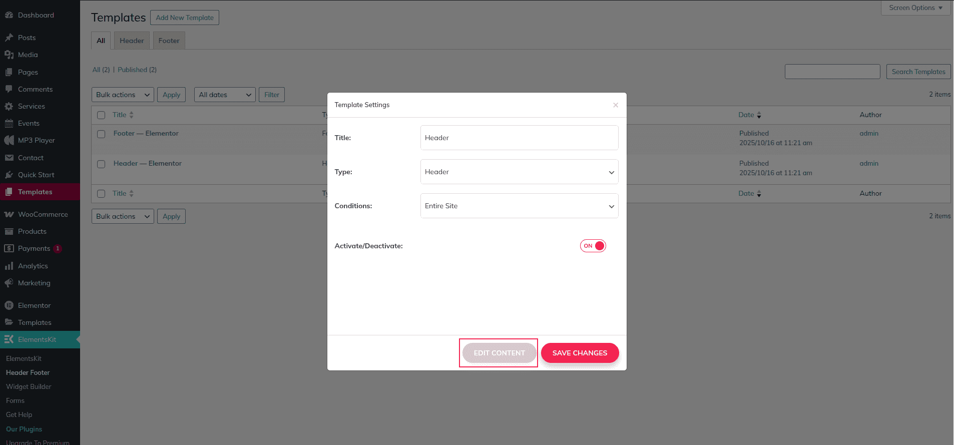Click the Elementor logo icon in sidebar
This screenshot has width=954, height=445.
click(x=9, y=305)
